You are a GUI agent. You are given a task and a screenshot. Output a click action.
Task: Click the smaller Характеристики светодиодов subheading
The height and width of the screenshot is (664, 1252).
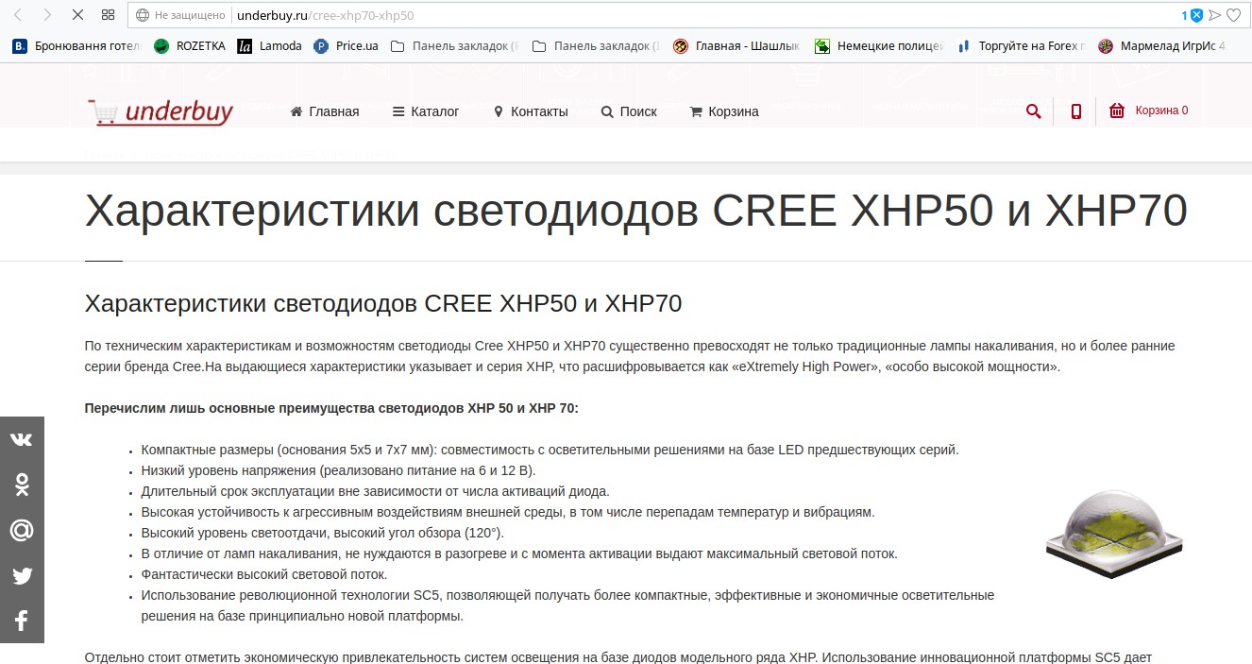383,304
